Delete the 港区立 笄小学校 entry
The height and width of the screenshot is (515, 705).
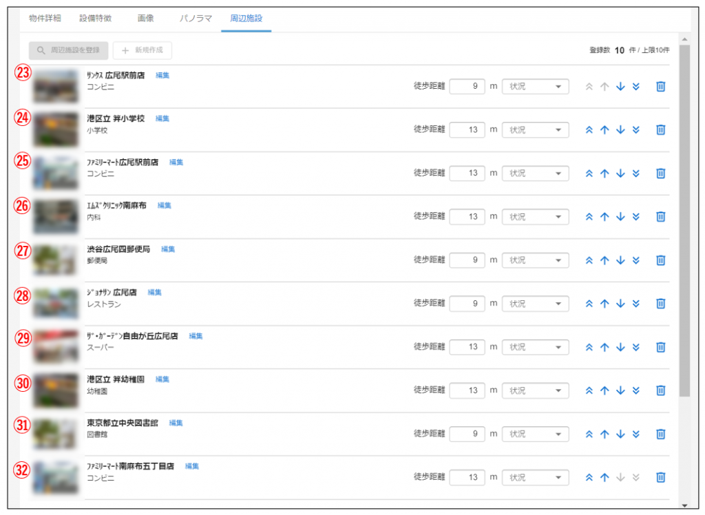click(660, 130)
